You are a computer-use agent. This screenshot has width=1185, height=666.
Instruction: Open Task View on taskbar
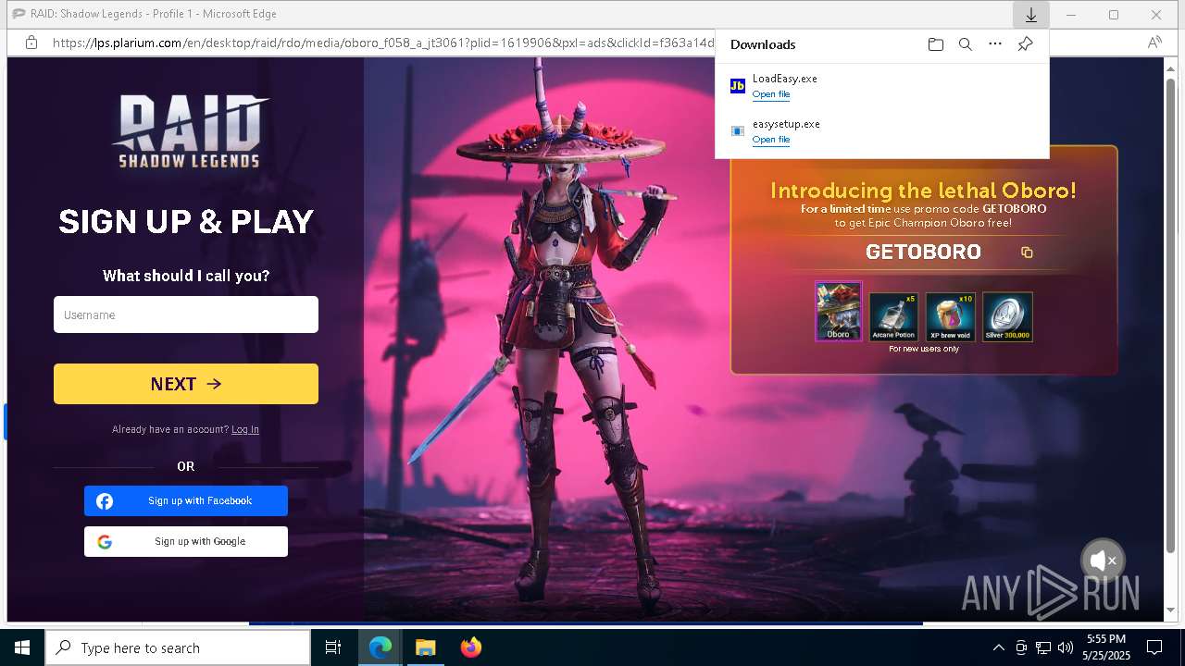(333, 647)
